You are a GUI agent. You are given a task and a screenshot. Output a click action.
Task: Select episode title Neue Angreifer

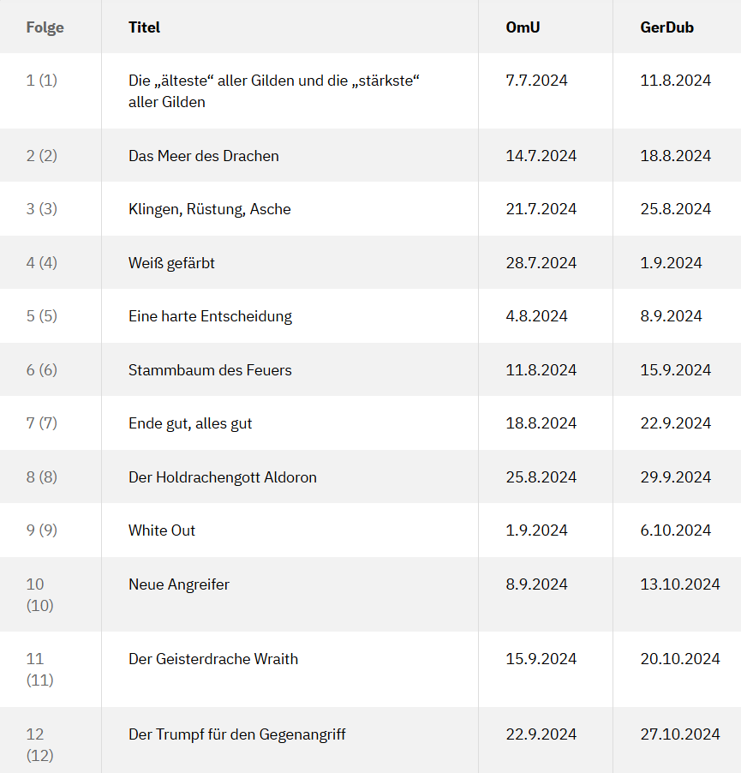[x=179, y=584]
